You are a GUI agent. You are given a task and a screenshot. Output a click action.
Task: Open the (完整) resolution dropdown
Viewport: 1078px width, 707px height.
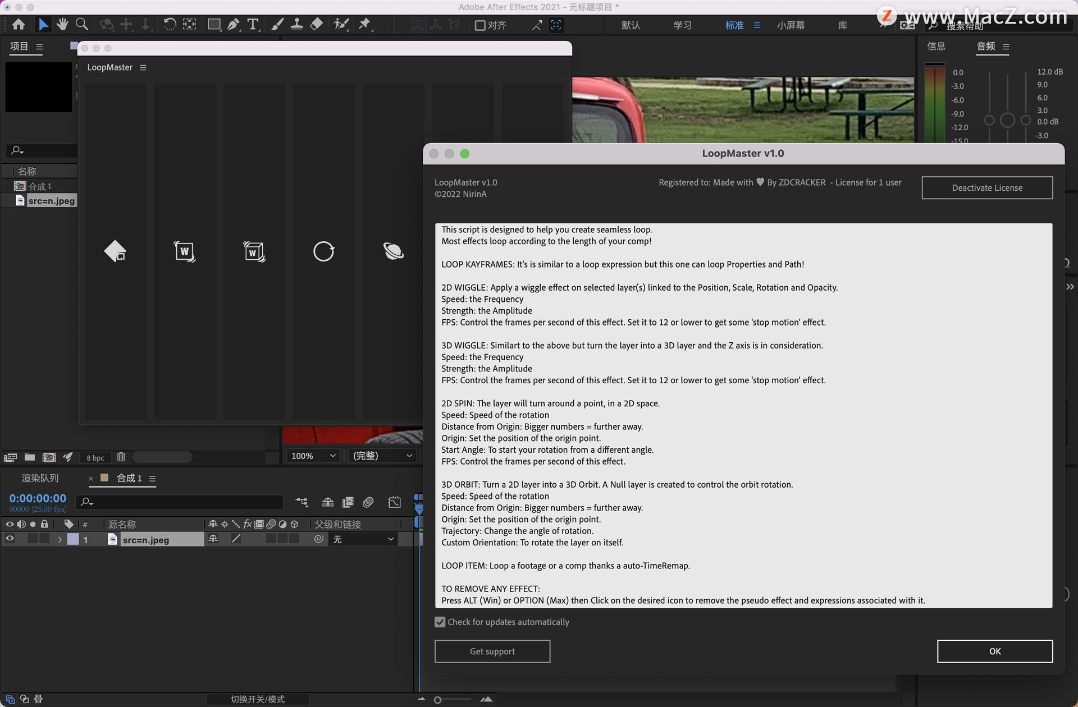click(x=382, y=456)
